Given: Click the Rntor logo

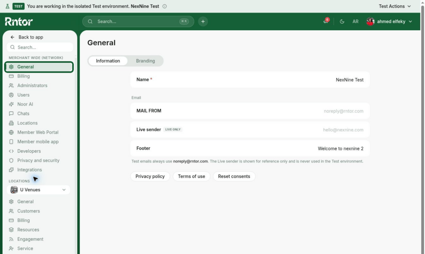Looking at the screenshot, I should pyautogui.click(x=19, y=22).
